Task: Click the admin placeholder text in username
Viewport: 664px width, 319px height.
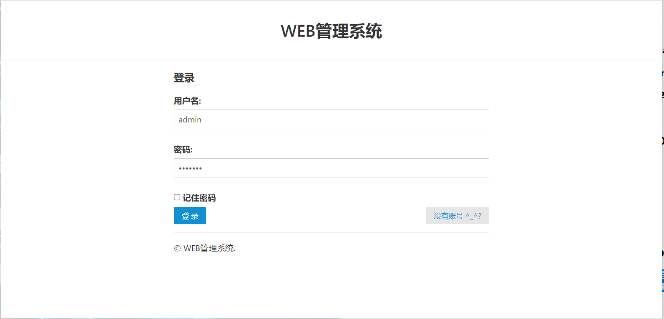Action: pyautogui.click(x=190, y=120)
